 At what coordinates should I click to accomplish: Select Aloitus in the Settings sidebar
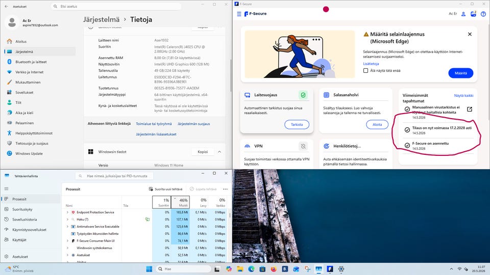[40, 41]
